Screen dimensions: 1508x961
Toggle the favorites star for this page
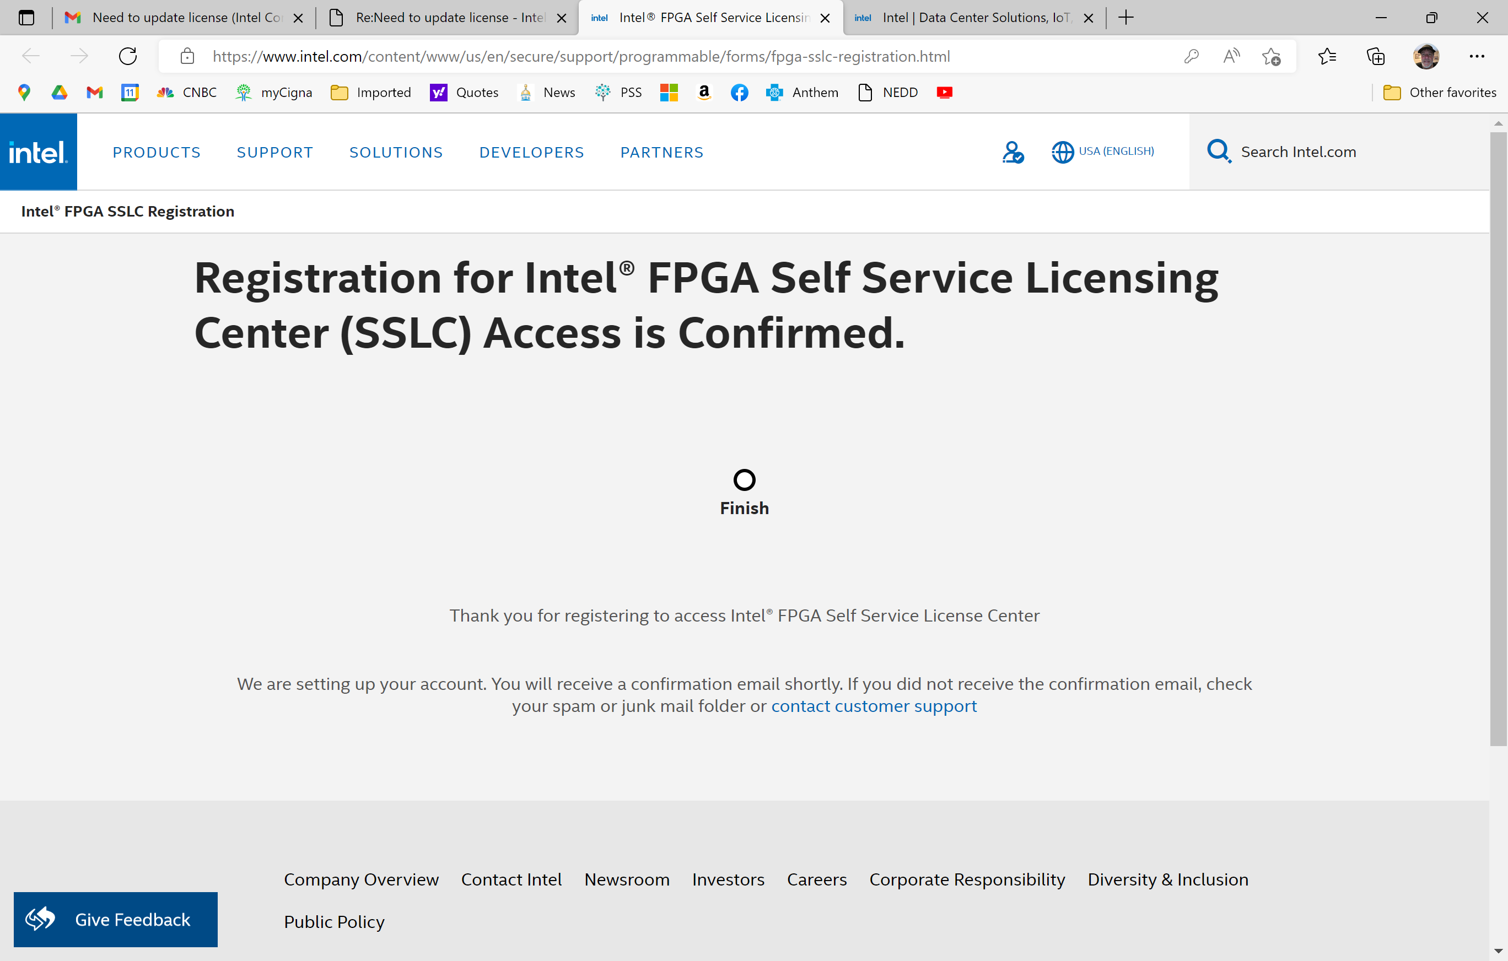[x=1272, y=56]
